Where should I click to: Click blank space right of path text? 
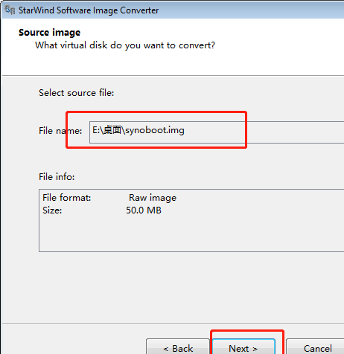pos(293,132)
